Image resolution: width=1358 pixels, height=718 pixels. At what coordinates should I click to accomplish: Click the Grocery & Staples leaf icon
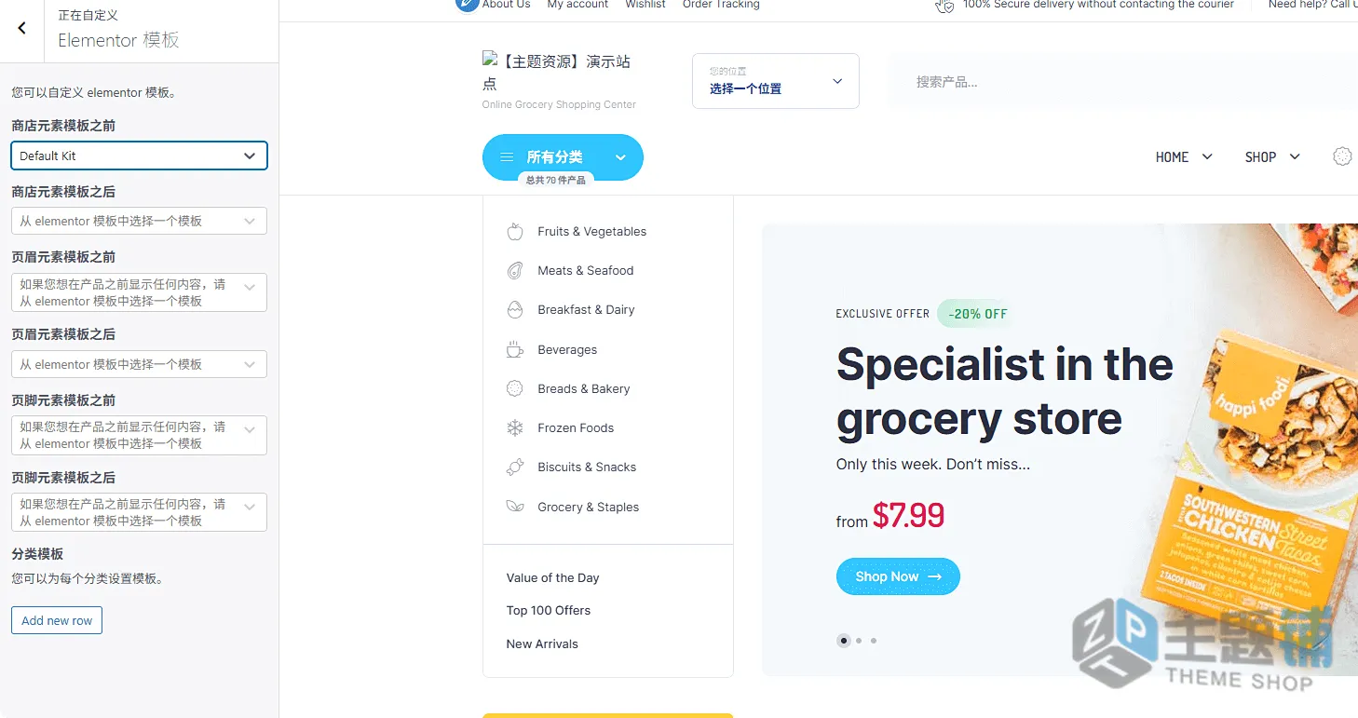click(515, 507)
